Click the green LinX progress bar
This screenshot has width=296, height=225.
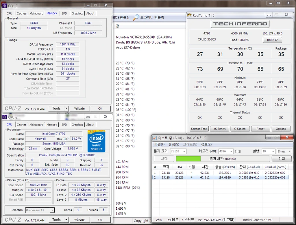point(188,159)
